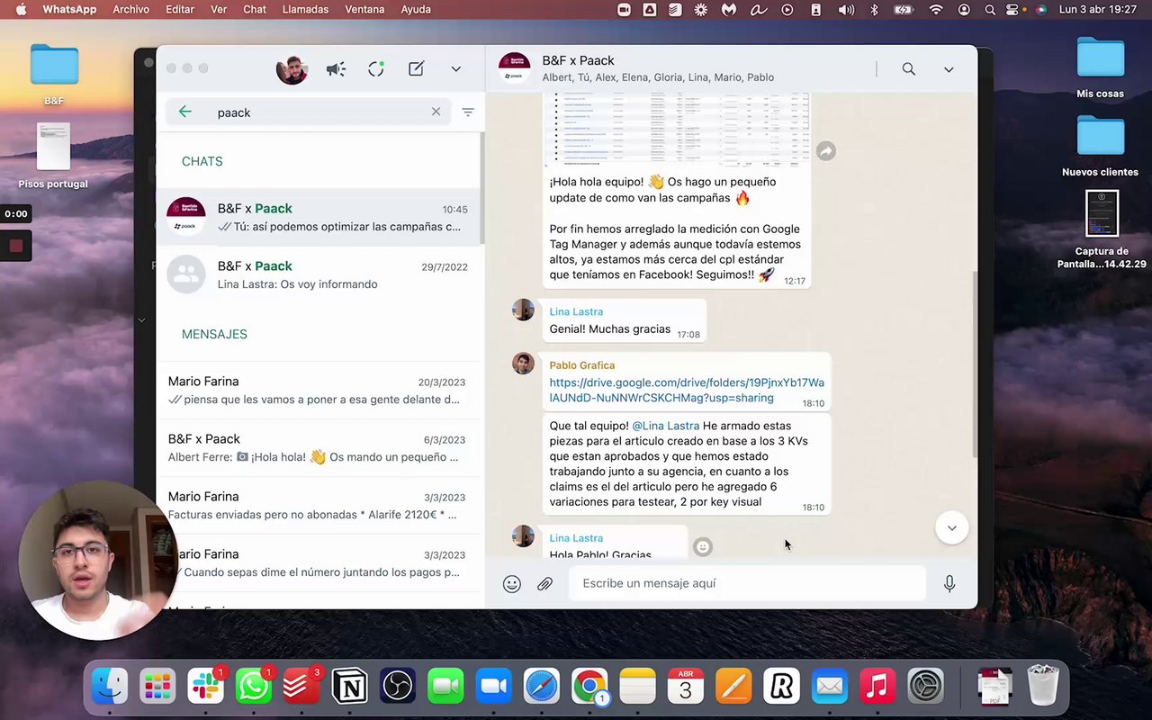Open the Archivo menu
1152x720 pixels.
pos(130,9)
